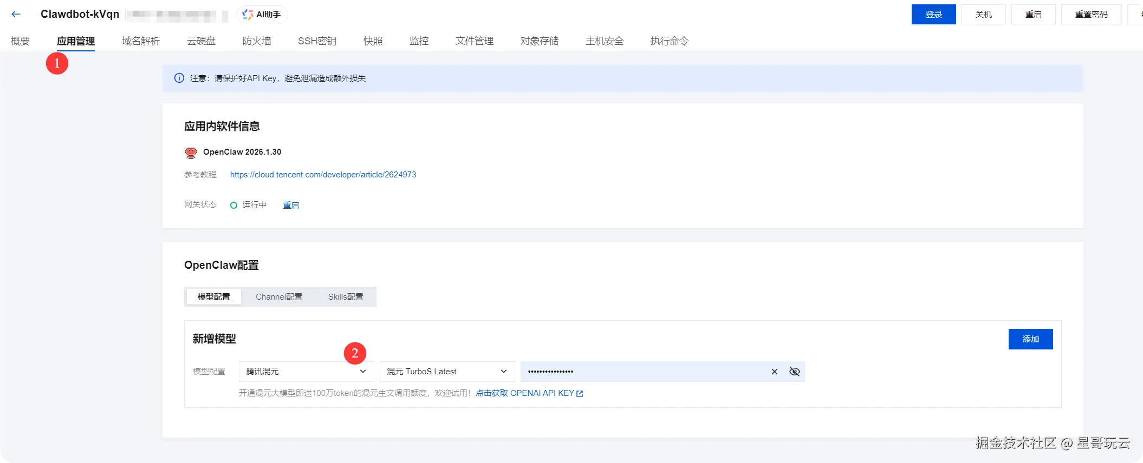This screenshot has width=1143, height=463.
Task: Click the blue 添加 button
Action: (1030, 339)
